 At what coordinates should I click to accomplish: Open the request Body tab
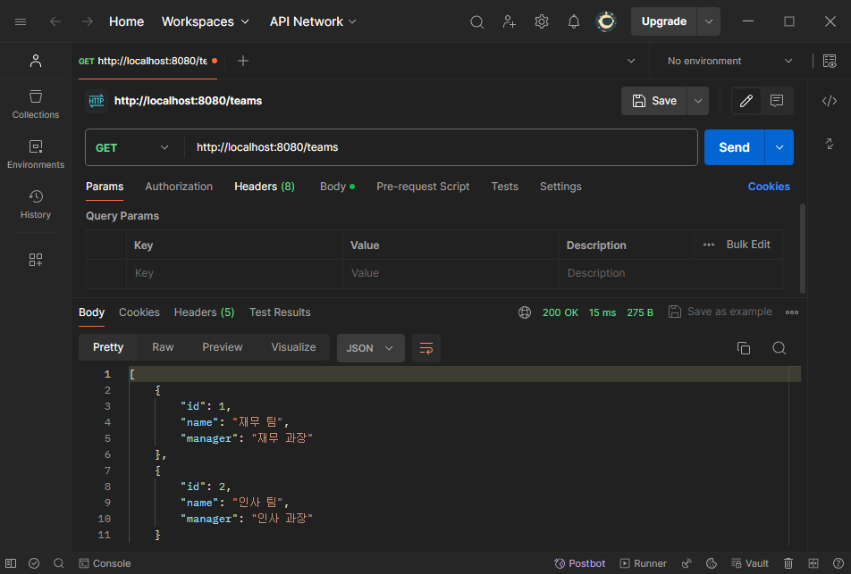(337, 187)
